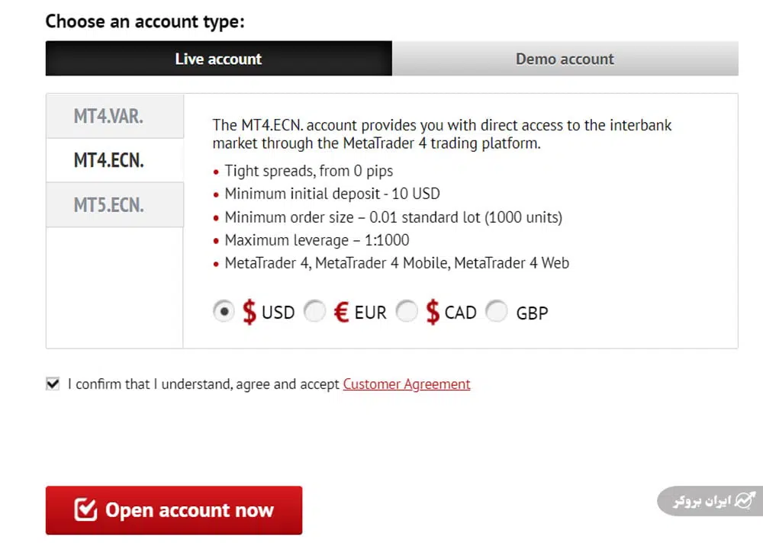
Task: Click the EUR currency label text
Action: [x=370, y=313]
